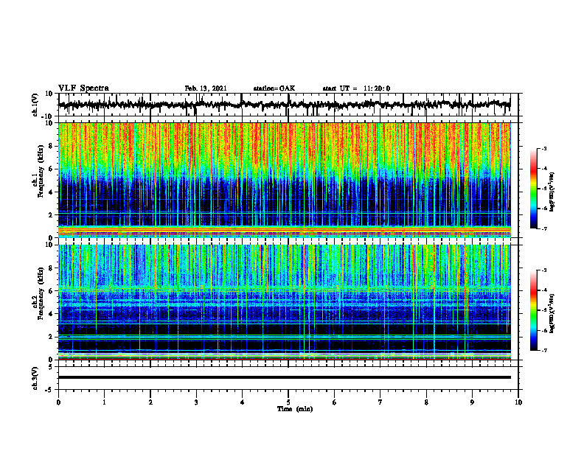Viewport: 584px width, 451px height.
Task: Click the time-axis tick label "6"
Action: tap(335, 402)
